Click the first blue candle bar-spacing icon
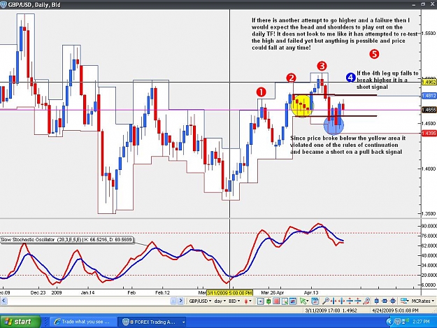437x328 pixels. 377,301
